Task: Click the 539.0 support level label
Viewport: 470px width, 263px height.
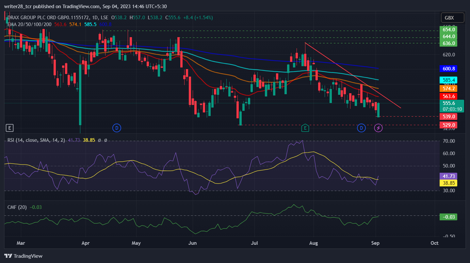Action: click(x=449, y=116)
